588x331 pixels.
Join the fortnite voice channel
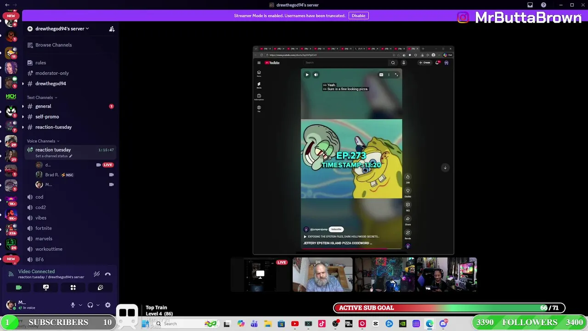[x=43, y=228]
